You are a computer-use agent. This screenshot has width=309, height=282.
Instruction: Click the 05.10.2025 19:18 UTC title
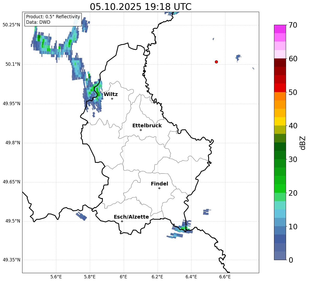(x=140, y=7)
